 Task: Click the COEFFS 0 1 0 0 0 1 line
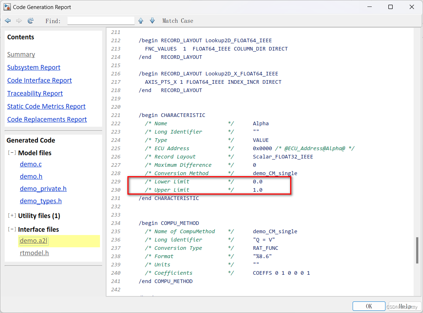pyautogui.click(x=282, y=273)
